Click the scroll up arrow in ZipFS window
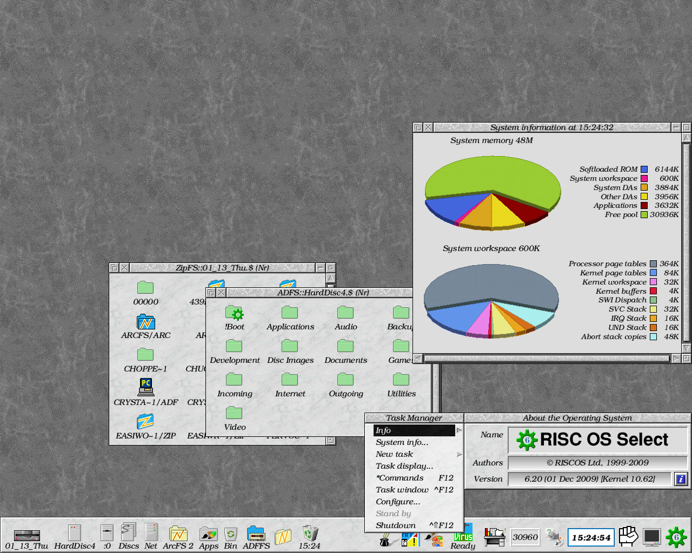The width and height of the screenshot is (692, 553). [331, 278]
